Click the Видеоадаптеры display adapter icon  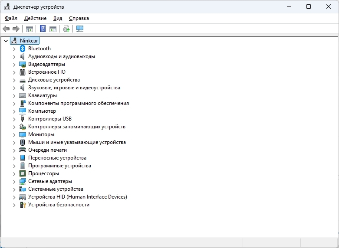coord(23,64)
